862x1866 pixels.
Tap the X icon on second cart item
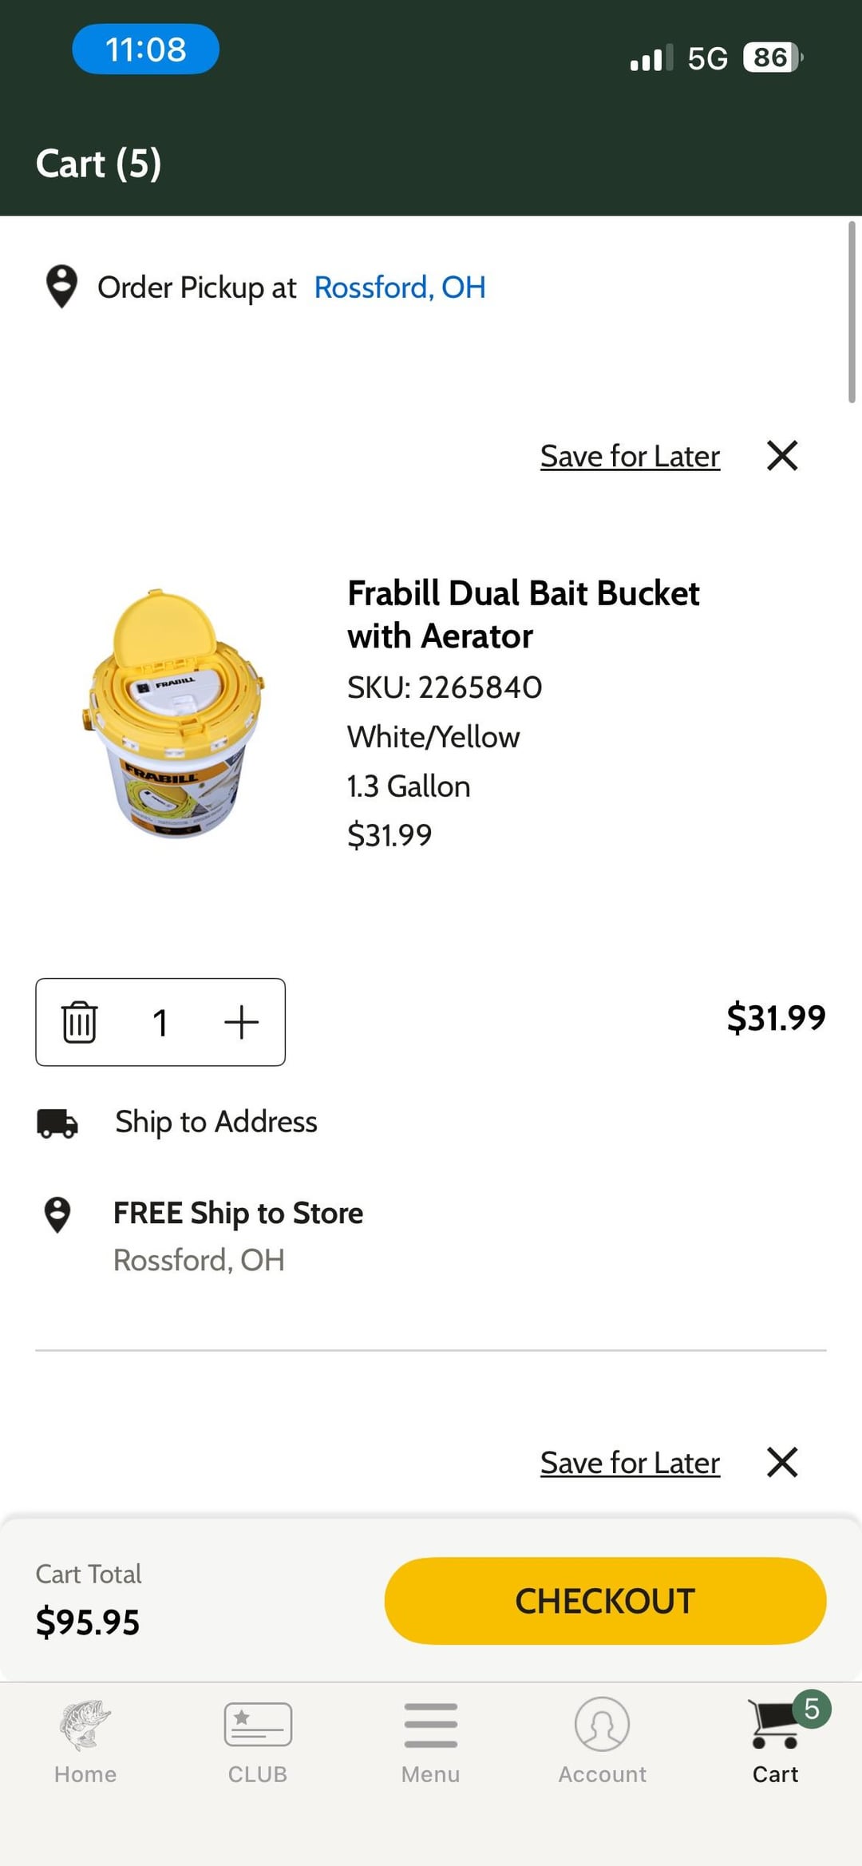pos(782,1463)
